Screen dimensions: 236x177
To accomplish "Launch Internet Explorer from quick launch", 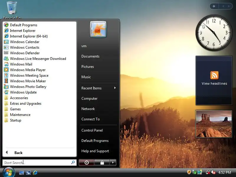I will pyautogui.click(x=35, y=173).
